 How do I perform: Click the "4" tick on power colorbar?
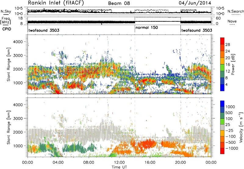click(x=226, y=84)
